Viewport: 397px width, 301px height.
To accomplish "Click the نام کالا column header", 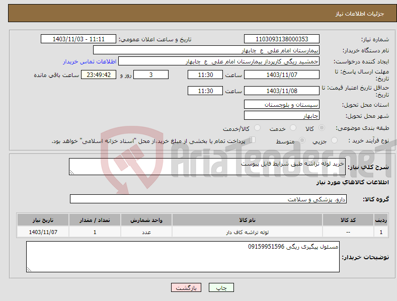I will click(247, 220).
